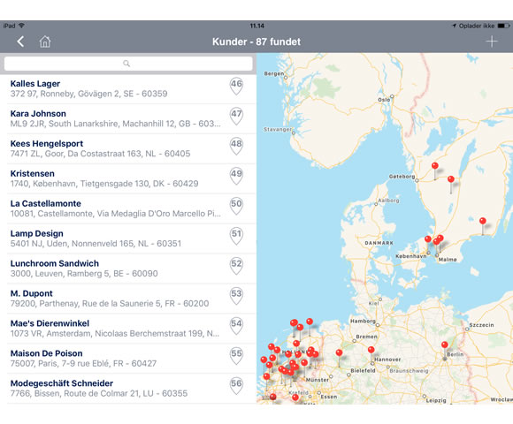Select the red pin east of Malmø
This screenshot has height=424, width=513.
point(483,221)
